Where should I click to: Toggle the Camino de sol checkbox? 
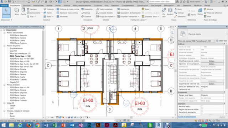[x=202, y=90]
